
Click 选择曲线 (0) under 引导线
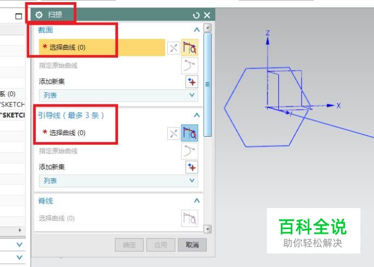[64, 132]
